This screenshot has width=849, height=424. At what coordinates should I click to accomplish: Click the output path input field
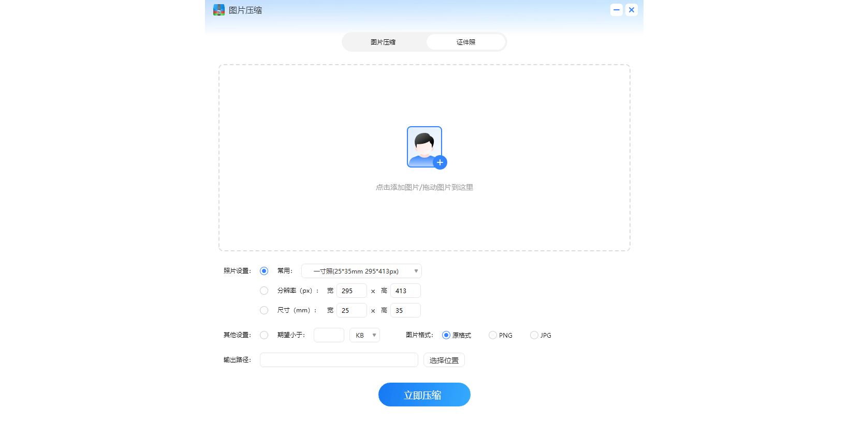(x=339, y=360)
